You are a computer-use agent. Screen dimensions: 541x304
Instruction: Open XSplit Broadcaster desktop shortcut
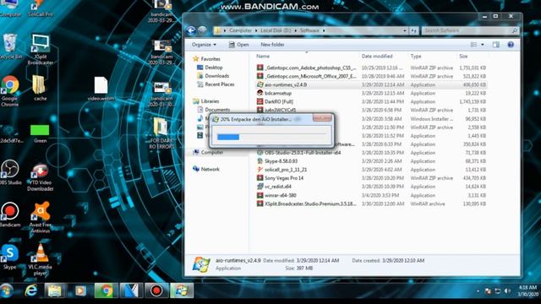(41, 49)
